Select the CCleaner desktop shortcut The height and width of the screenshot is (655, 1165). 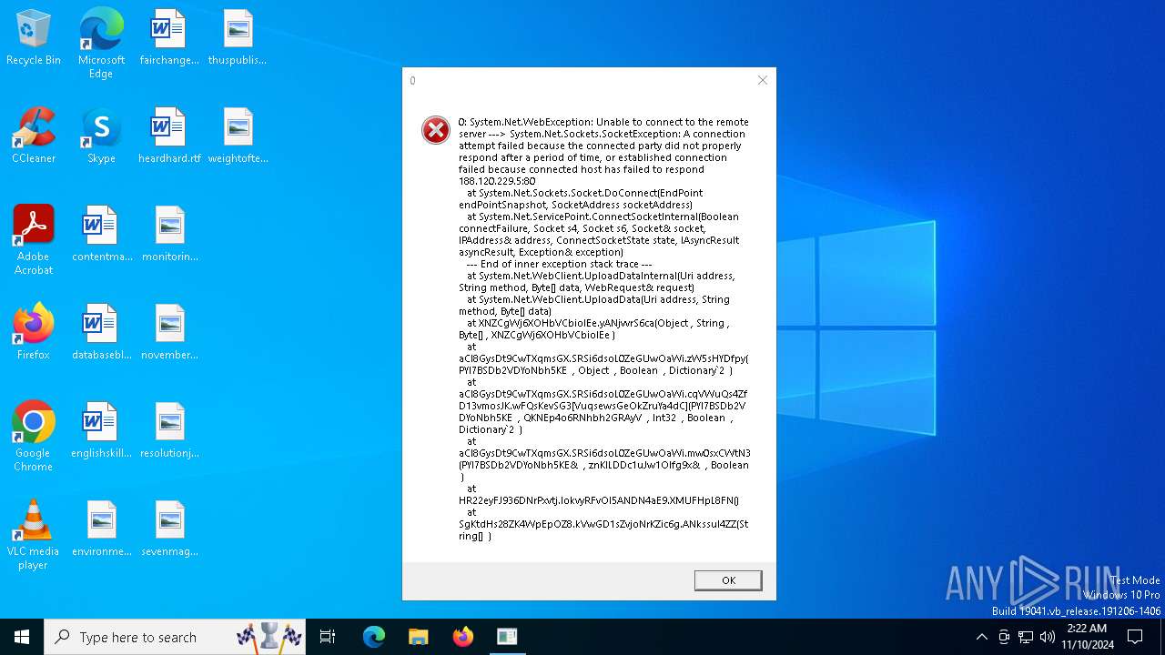(x=34, y=136)
